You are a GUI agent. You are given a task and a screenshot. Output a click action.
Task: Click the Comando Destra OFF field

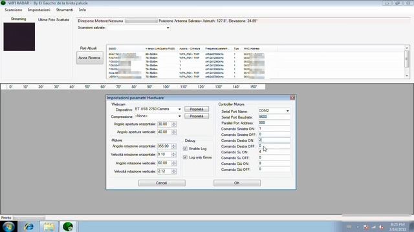tap(274, 146)
